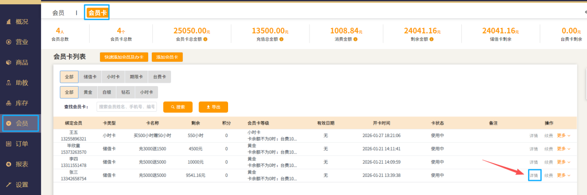Focus the member card search input field
Image resolution: width=587 pixels, height=195 pixels.
click(x=127, y=107)
